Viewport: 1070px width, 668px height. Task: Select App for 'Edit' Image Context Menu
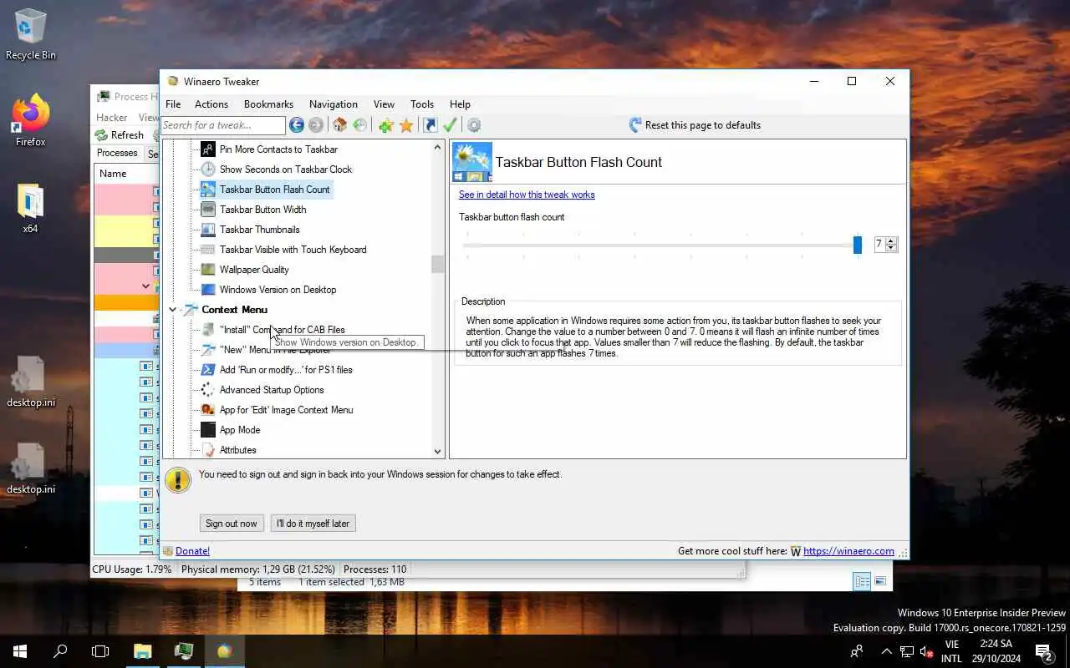286,410
